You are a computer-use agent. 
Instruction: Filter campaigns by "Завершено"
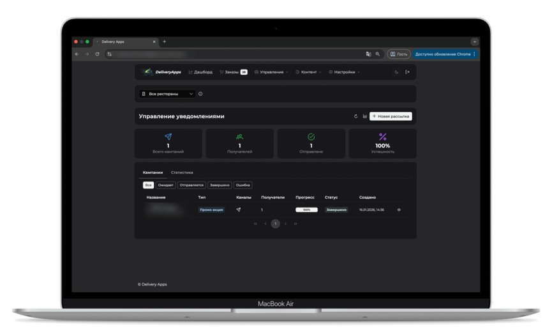[x=220, y=185]
